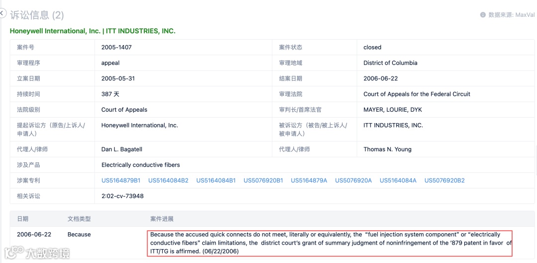
Task: Click the 数据来源: MaxVal label
Action: coord(511,15)
